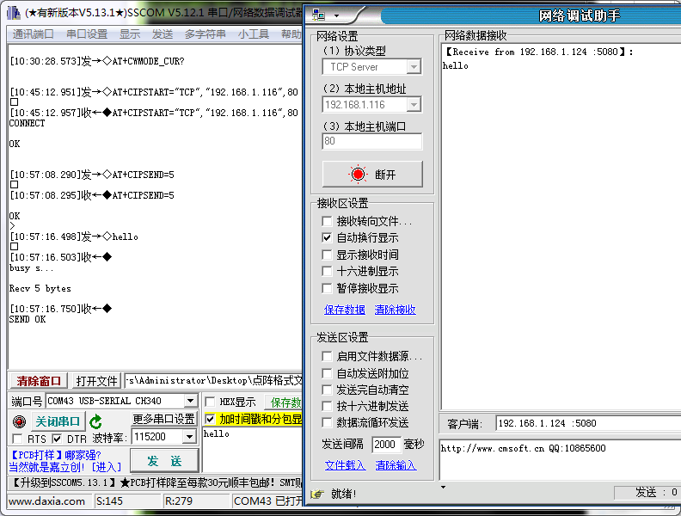Click the green refresh ports icon

95,421
